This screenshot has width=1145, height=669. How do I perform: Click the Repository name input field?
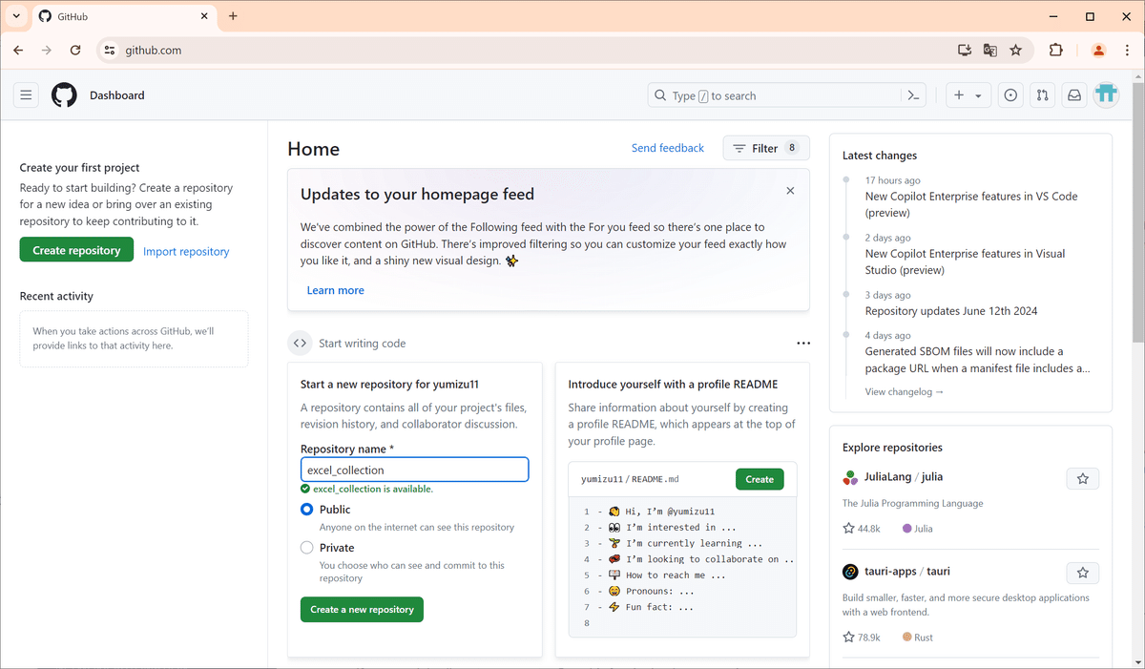[414, 470]
